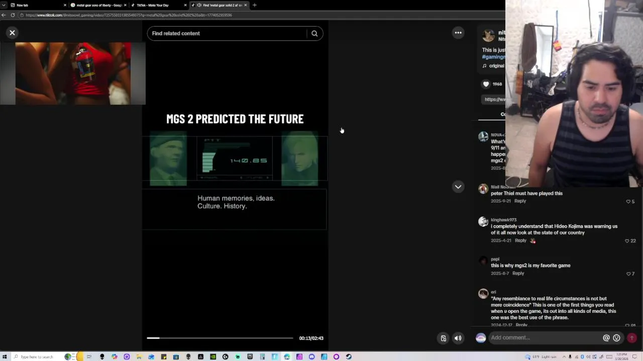Click the video progress bar
The height and width of the screenshot is (361, 643).
(x=220, y=338)
